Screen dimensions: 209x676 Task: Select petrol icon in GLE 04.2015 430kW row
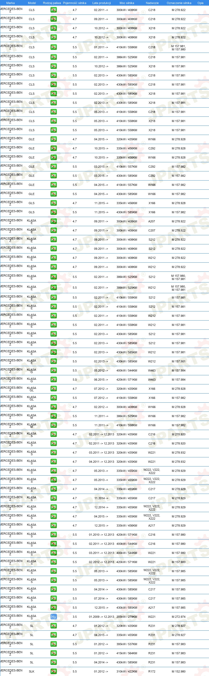pos(53,194)
